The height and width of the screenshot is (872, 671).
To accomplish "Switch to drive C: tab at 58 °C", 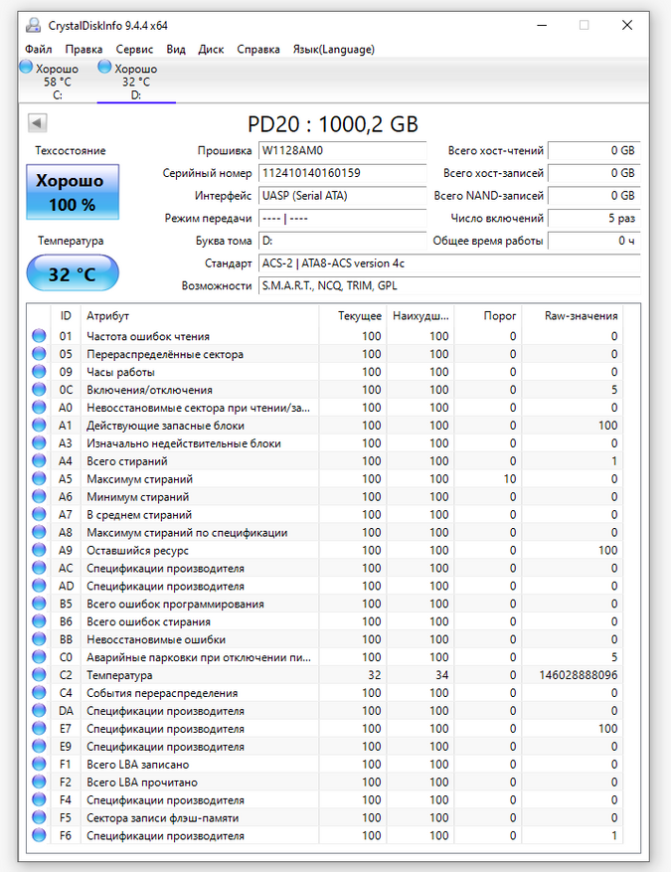I will [58, 82].
